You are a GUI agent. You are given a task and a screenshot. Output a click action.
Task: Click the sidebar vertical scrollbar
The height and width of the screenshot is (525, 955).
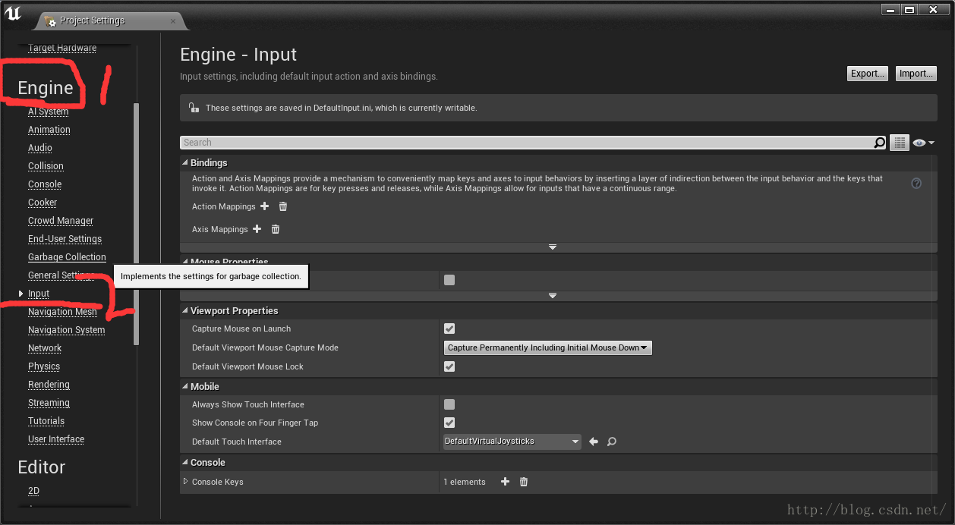tap(137, 224)
